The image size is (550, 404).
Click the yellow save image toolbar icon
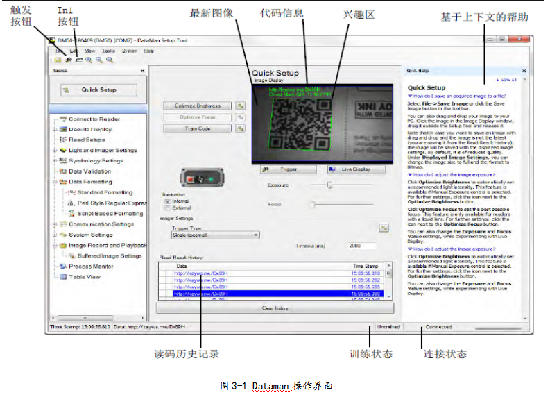point(58,60)
